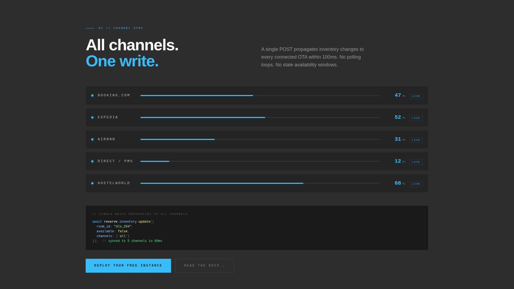Select the DIRECT / PMS channel label
Viewport: 514px width, 289px height.
pyautogui.click(x=115, y=161)
